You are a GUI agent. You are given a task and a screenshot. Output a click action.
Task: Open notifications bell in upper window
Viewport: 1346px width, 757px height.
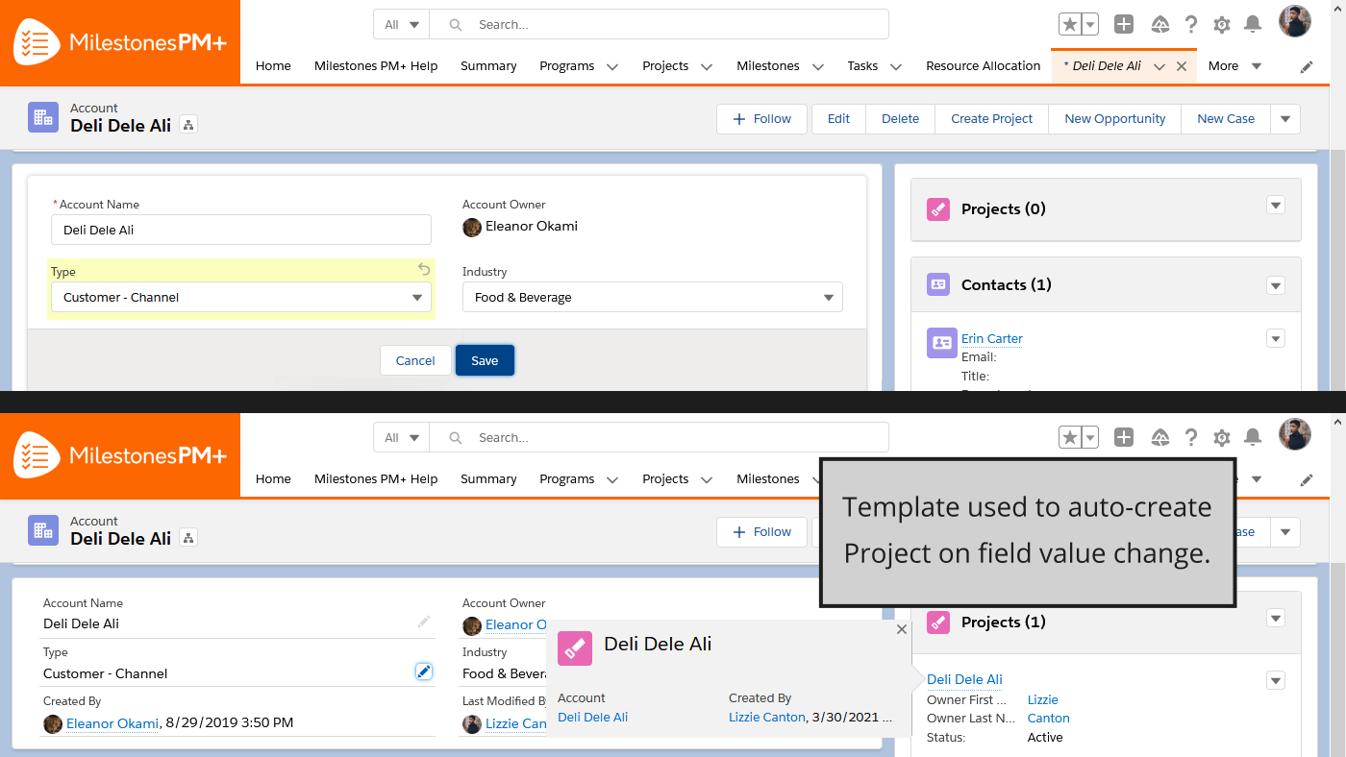pos(1253,25)
